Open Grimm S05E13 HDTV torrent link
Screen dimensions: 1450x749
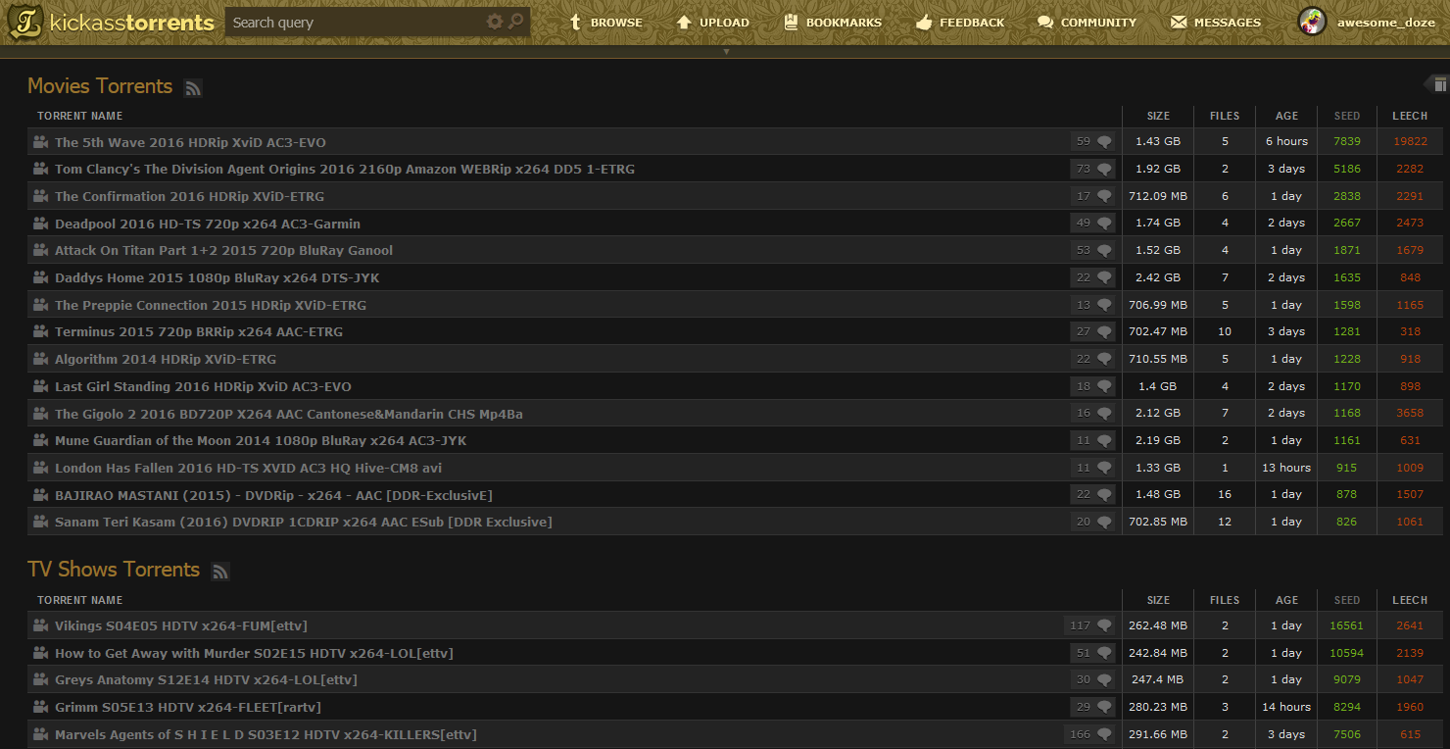pyautogui.click(x=188, y=707)
